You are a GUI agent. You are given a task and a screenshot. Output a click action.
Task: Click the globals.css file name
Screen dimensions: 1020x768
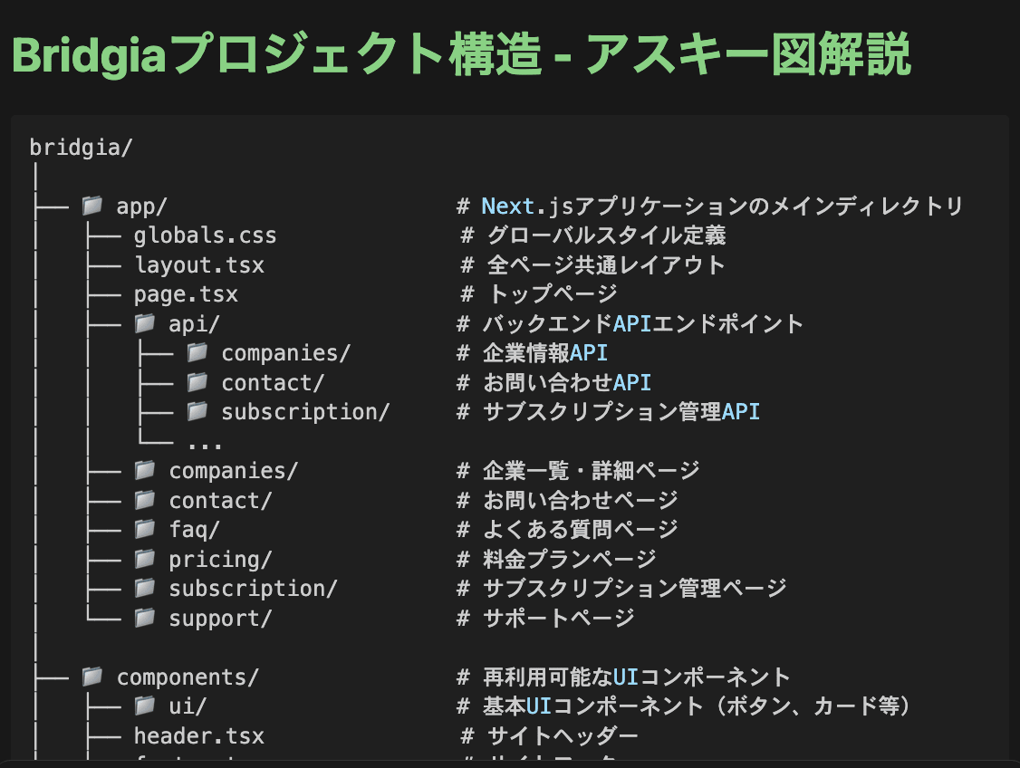[x=205, y=235]
